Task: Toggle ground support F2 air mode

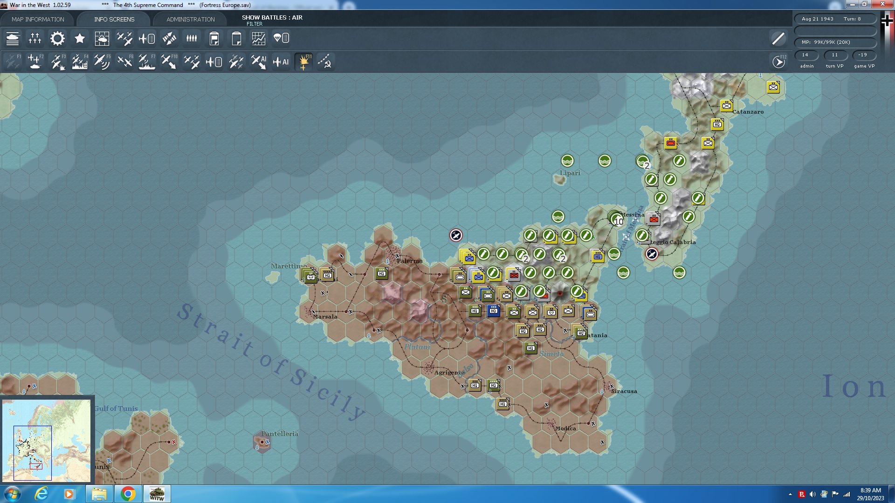Action: [x=35, y=61]
